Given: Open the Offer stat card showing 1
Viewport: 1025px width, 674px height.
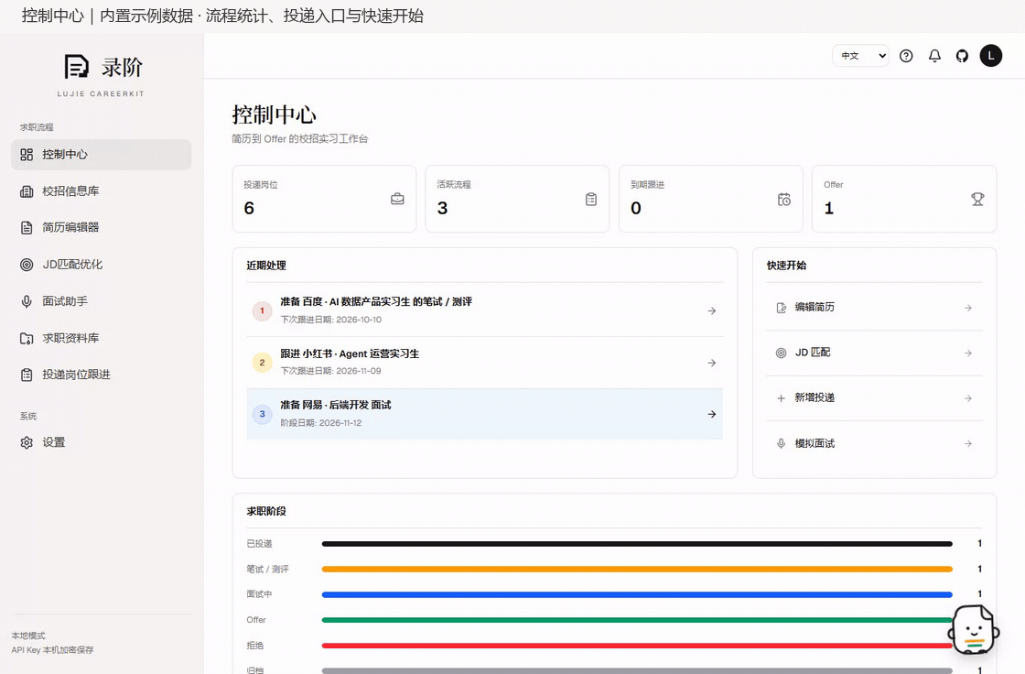Looking at the screenshot, I should 904,199.
